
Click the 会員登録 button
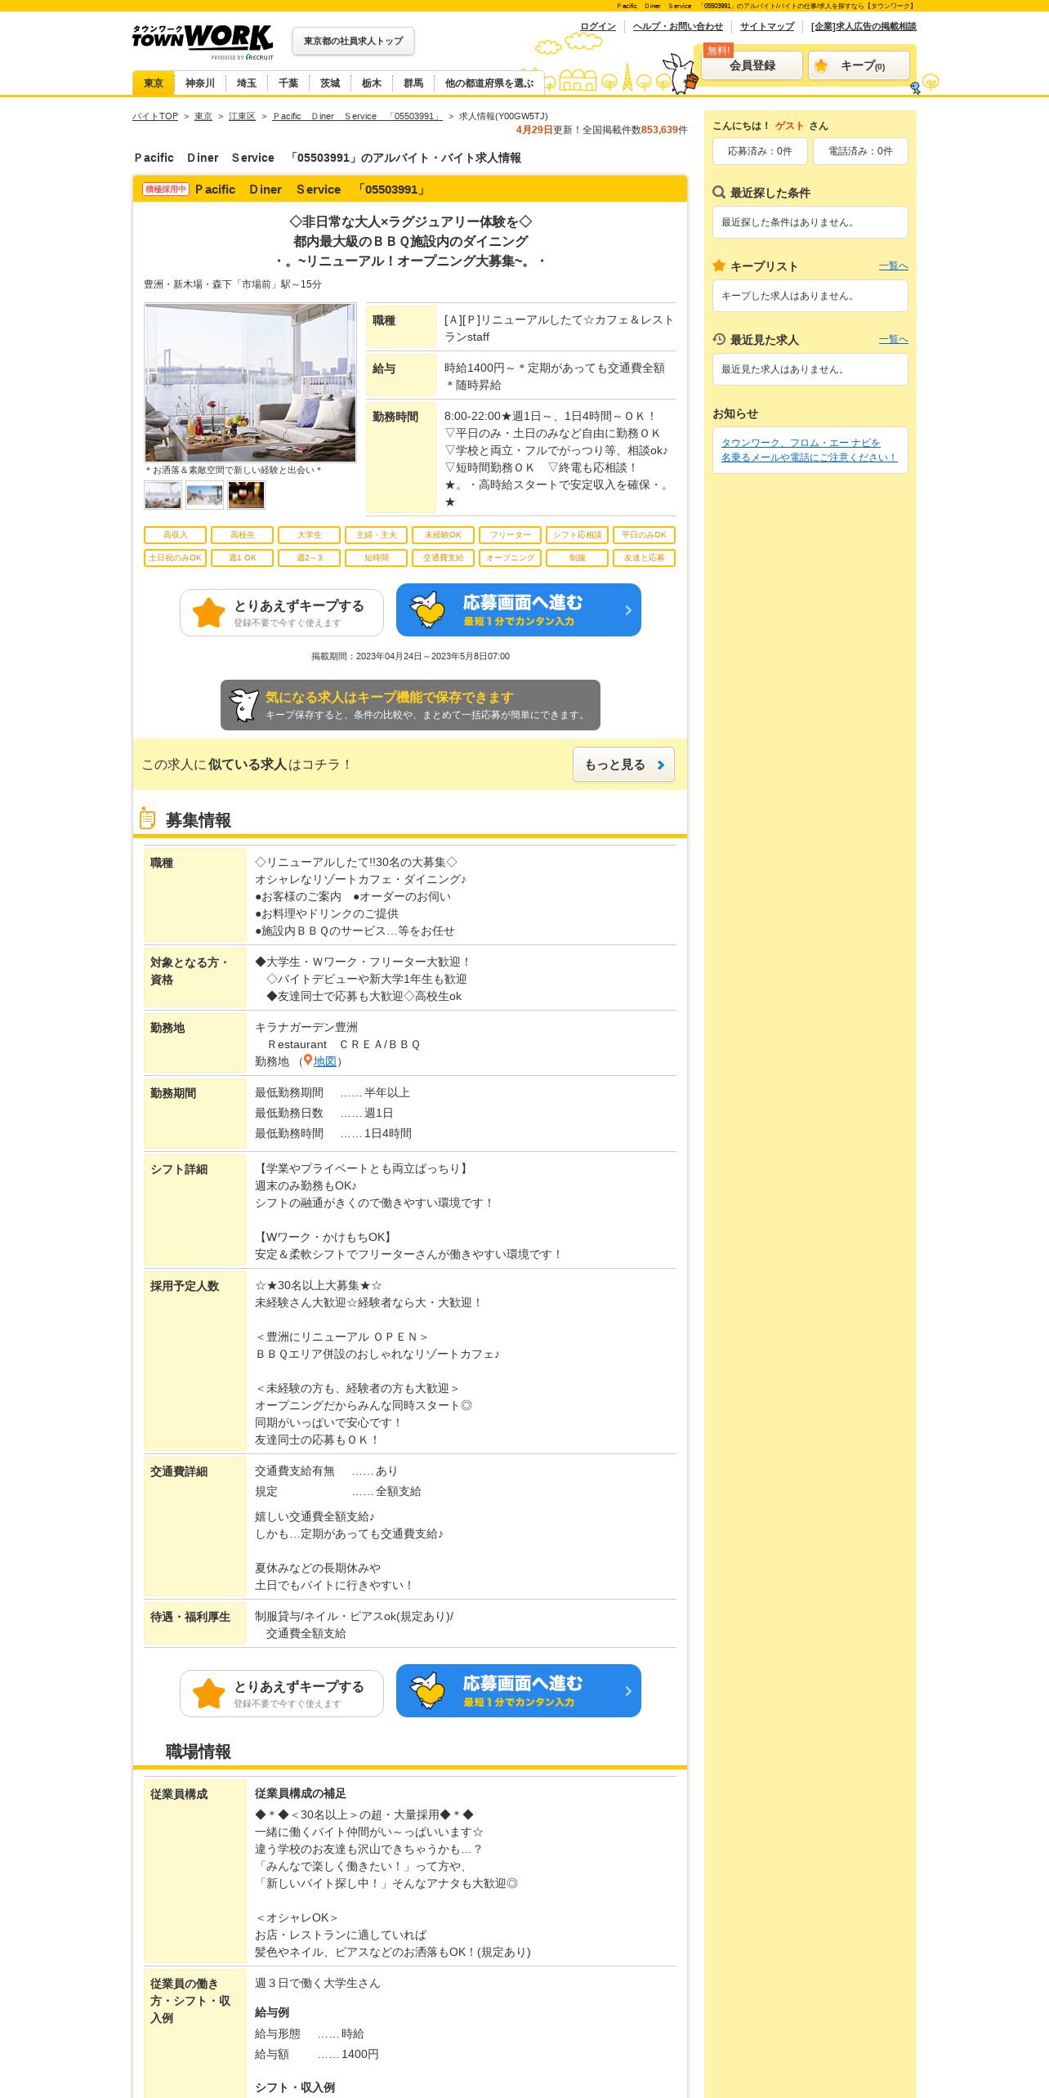point(752,65)
